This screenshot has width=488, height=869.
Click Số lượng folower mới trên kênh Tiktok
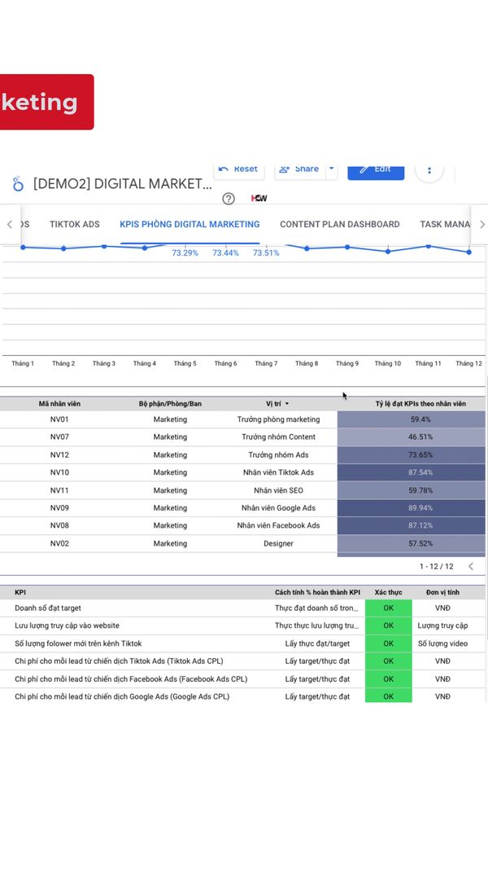pyautogui.click(x=78, y=643)
